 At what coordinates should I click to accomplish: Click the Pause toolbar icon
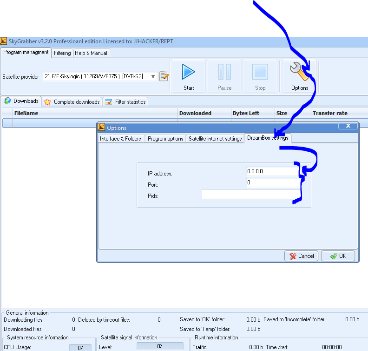(x=224, y=72)
